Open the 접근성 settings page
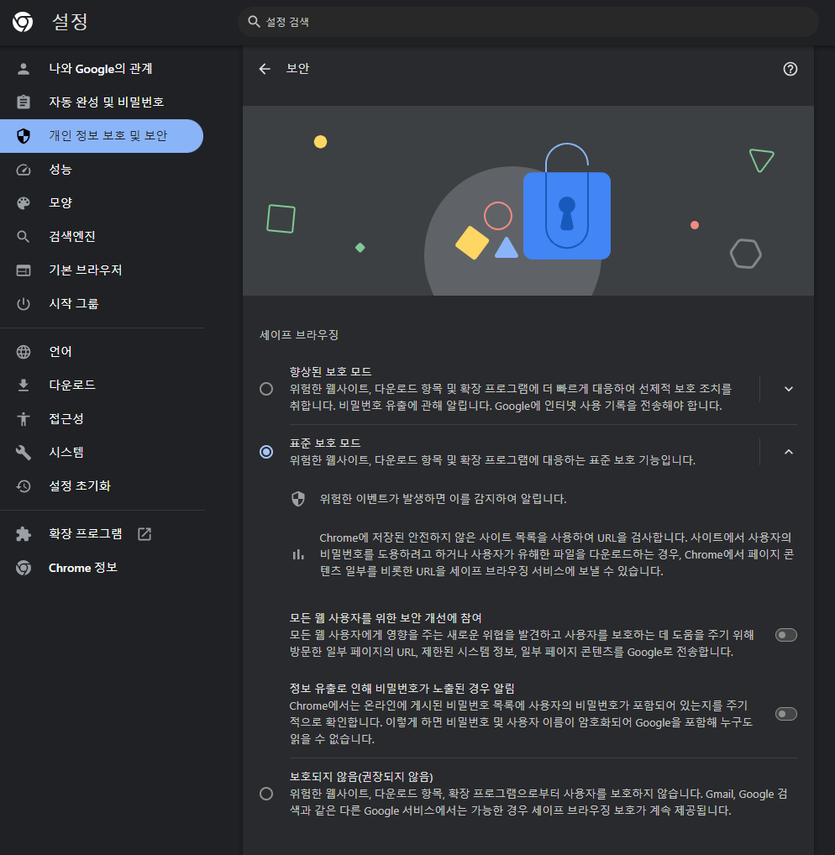Screen dimensions: 835x855 point(102,419)
